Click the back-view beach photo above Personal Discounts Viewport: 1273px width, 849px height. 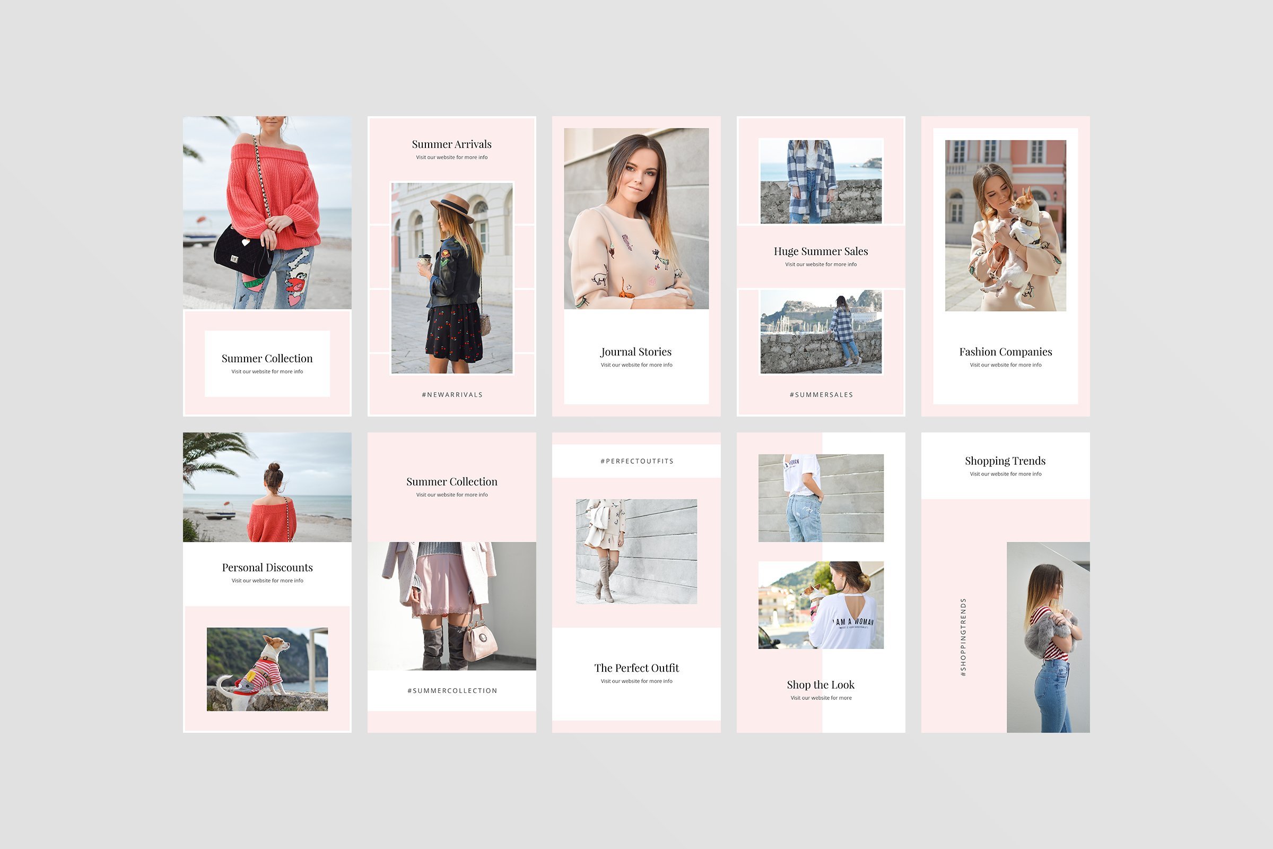pyautogui.click(x=267, y=487)
